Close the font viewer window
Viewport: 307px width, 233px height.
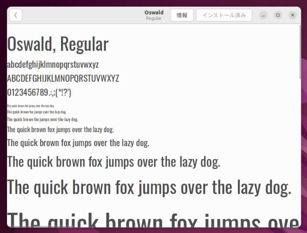(x=293, y=15)
